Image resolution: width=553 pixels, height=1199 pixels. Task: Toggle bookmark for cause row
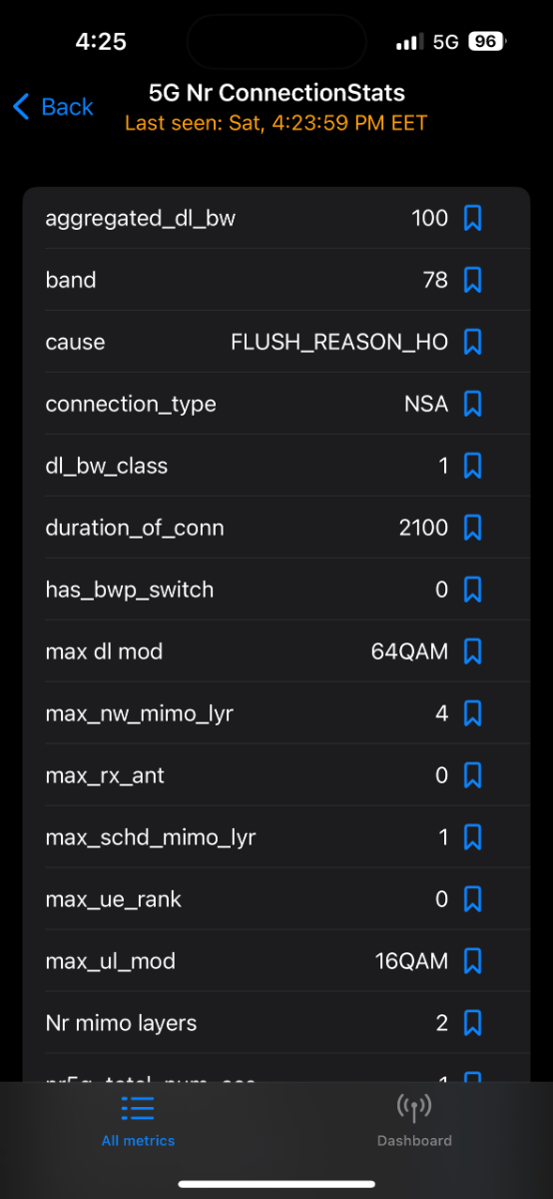[473, 342]
